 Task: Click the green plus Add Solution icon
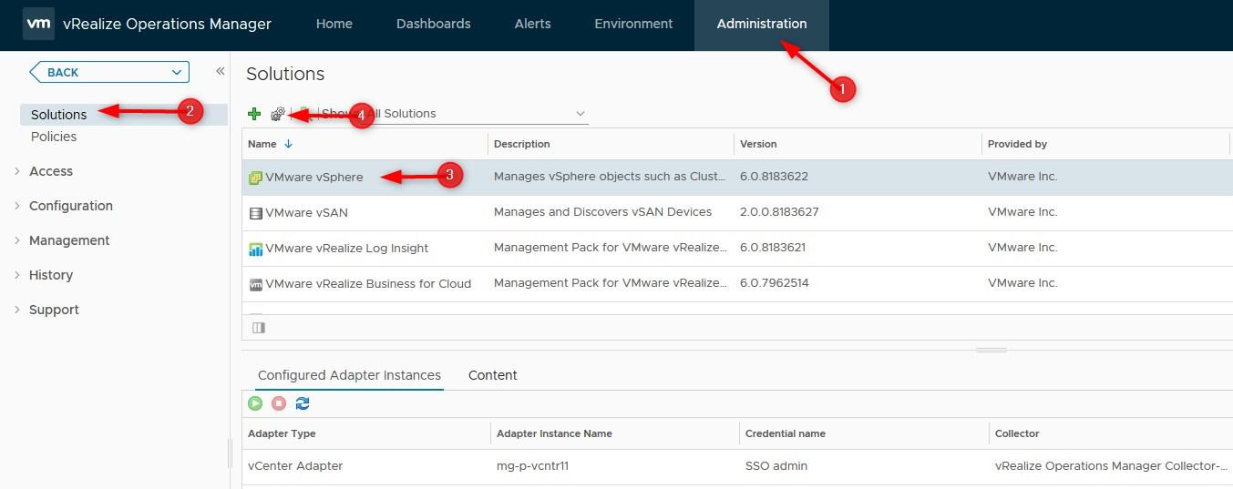coord(254,114)
